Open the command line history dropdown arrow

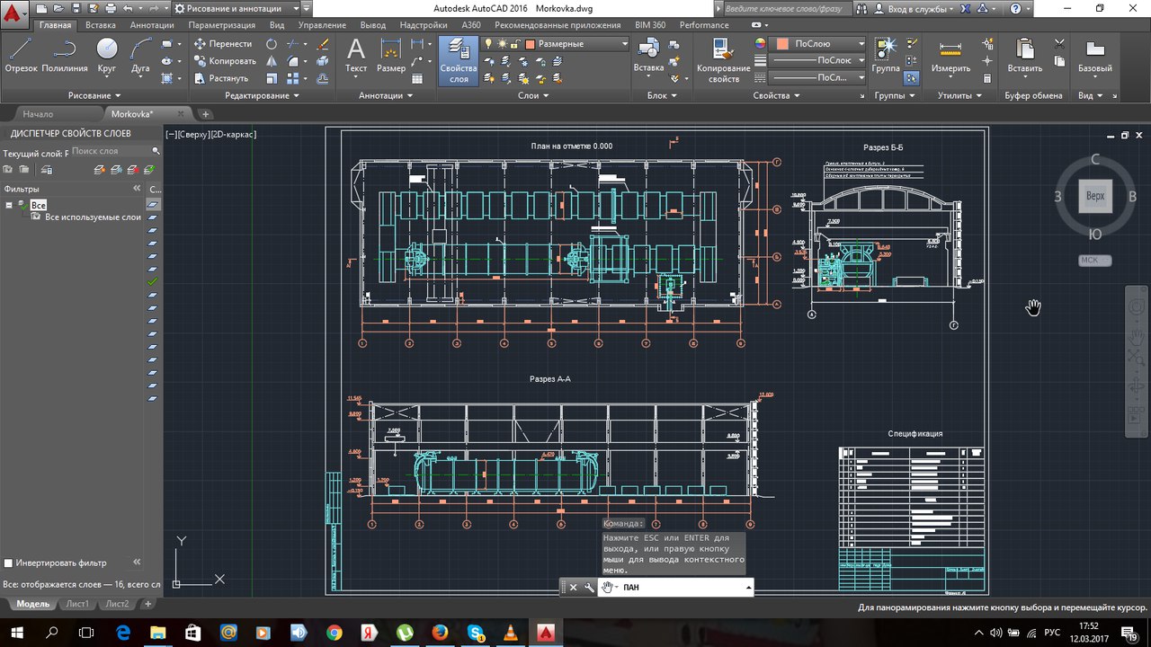point(748,588)
